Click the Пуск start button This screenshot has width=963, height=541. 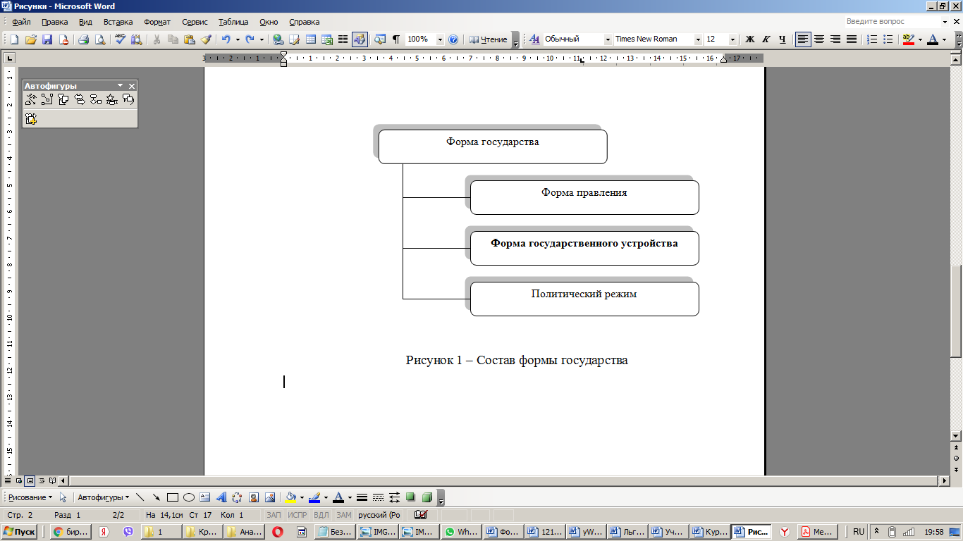(x=20, y=532)
